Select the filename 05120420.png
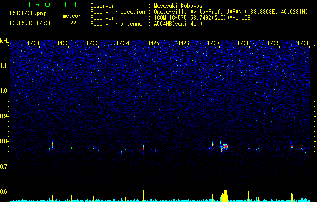 point(28,13)
